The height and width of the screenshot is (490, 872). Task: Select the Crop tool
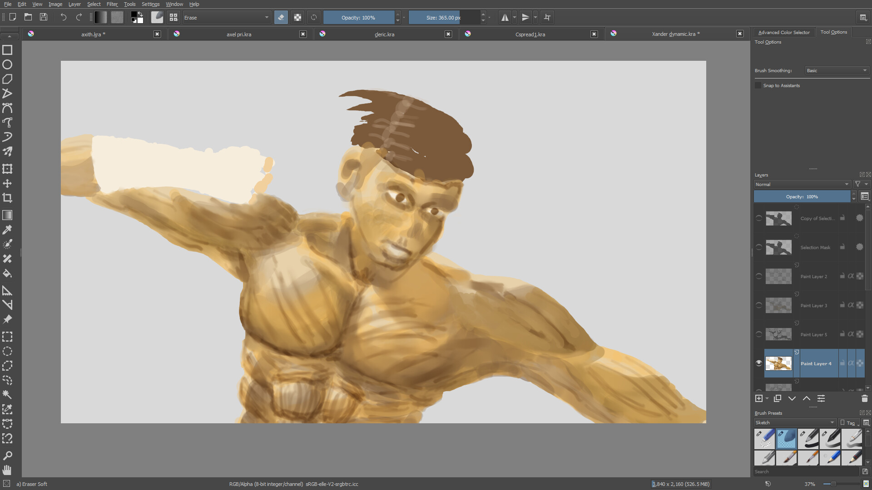point(7,198)
